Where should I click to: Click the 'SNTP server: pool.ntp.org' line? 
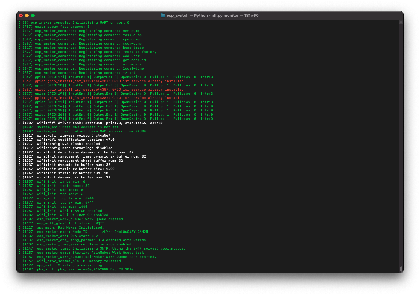[x=102, y=248]
